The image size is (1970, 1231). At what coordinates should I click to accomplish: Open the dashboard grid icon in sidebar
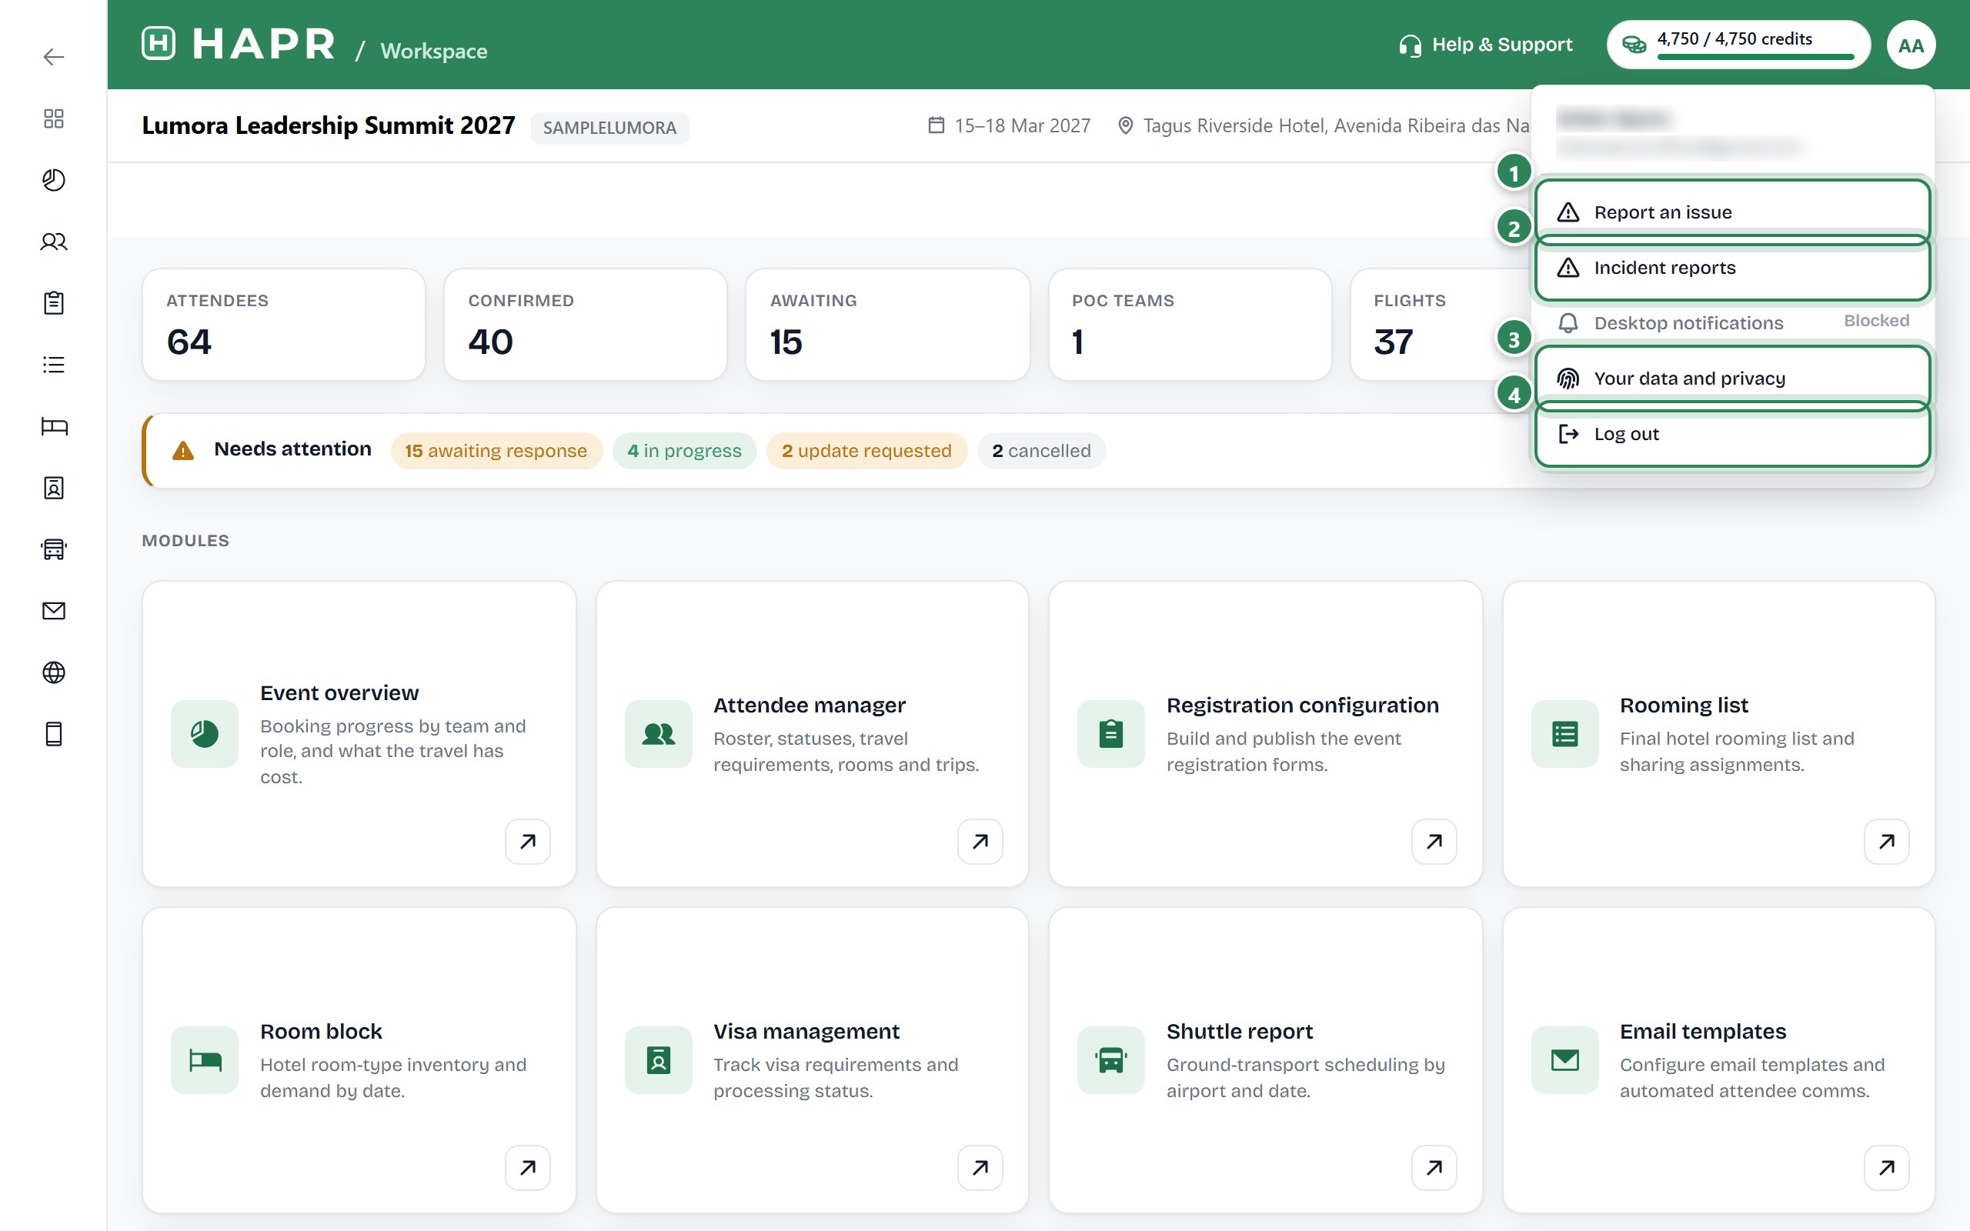point(54,118)
